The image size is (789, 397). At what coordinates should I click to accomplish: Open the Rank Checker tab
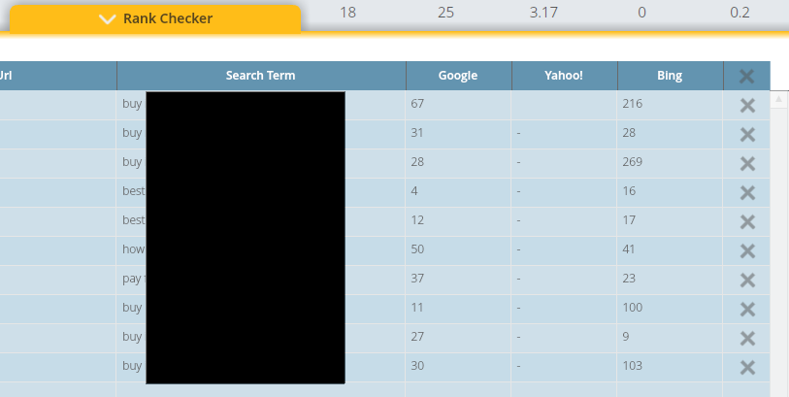point(155,19)
